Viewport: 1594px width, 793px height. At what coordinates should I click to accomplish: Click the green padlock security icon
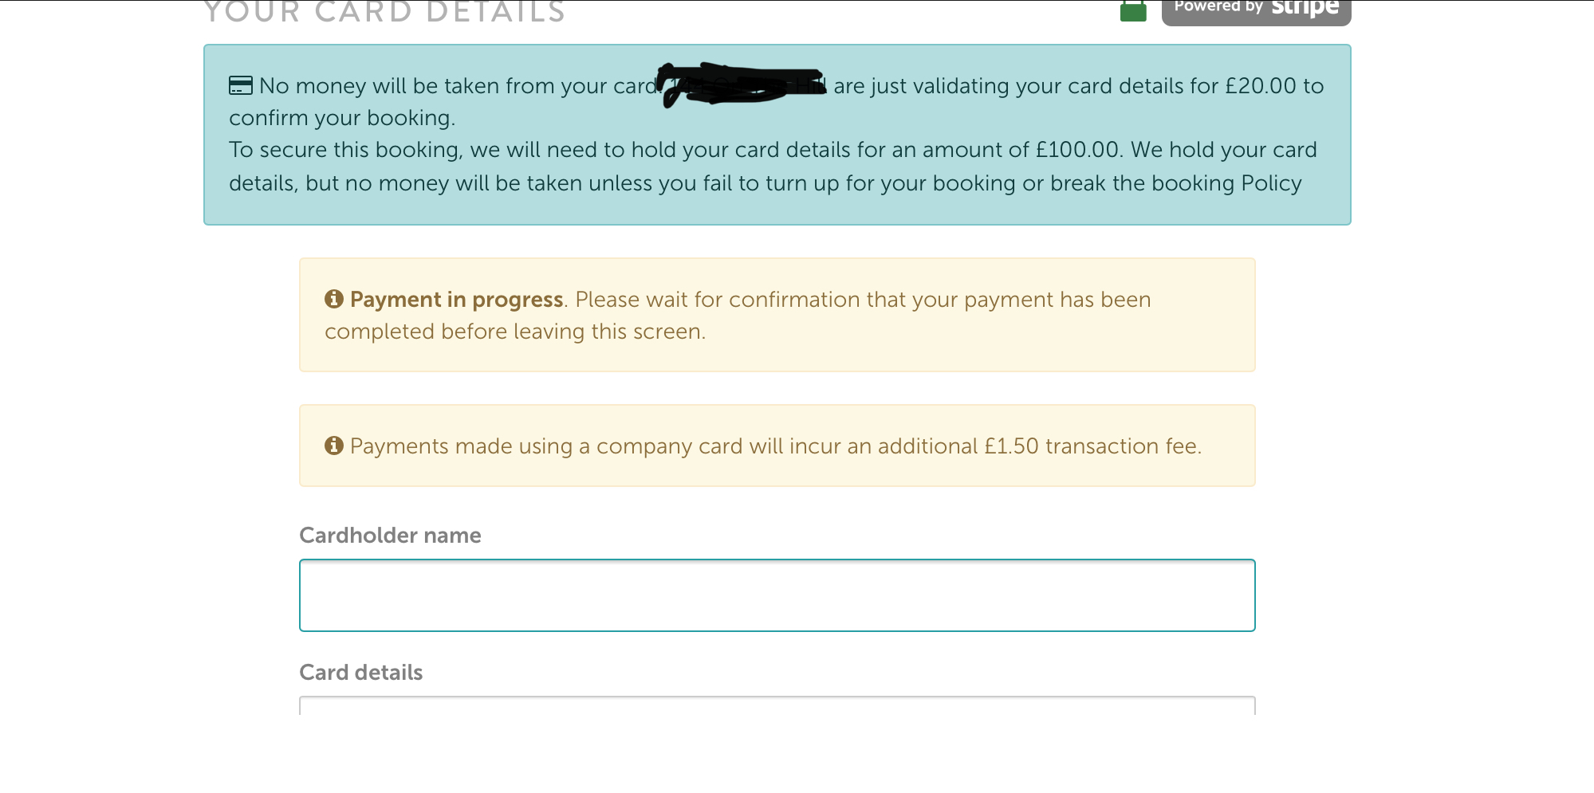tap(1133, 11)
